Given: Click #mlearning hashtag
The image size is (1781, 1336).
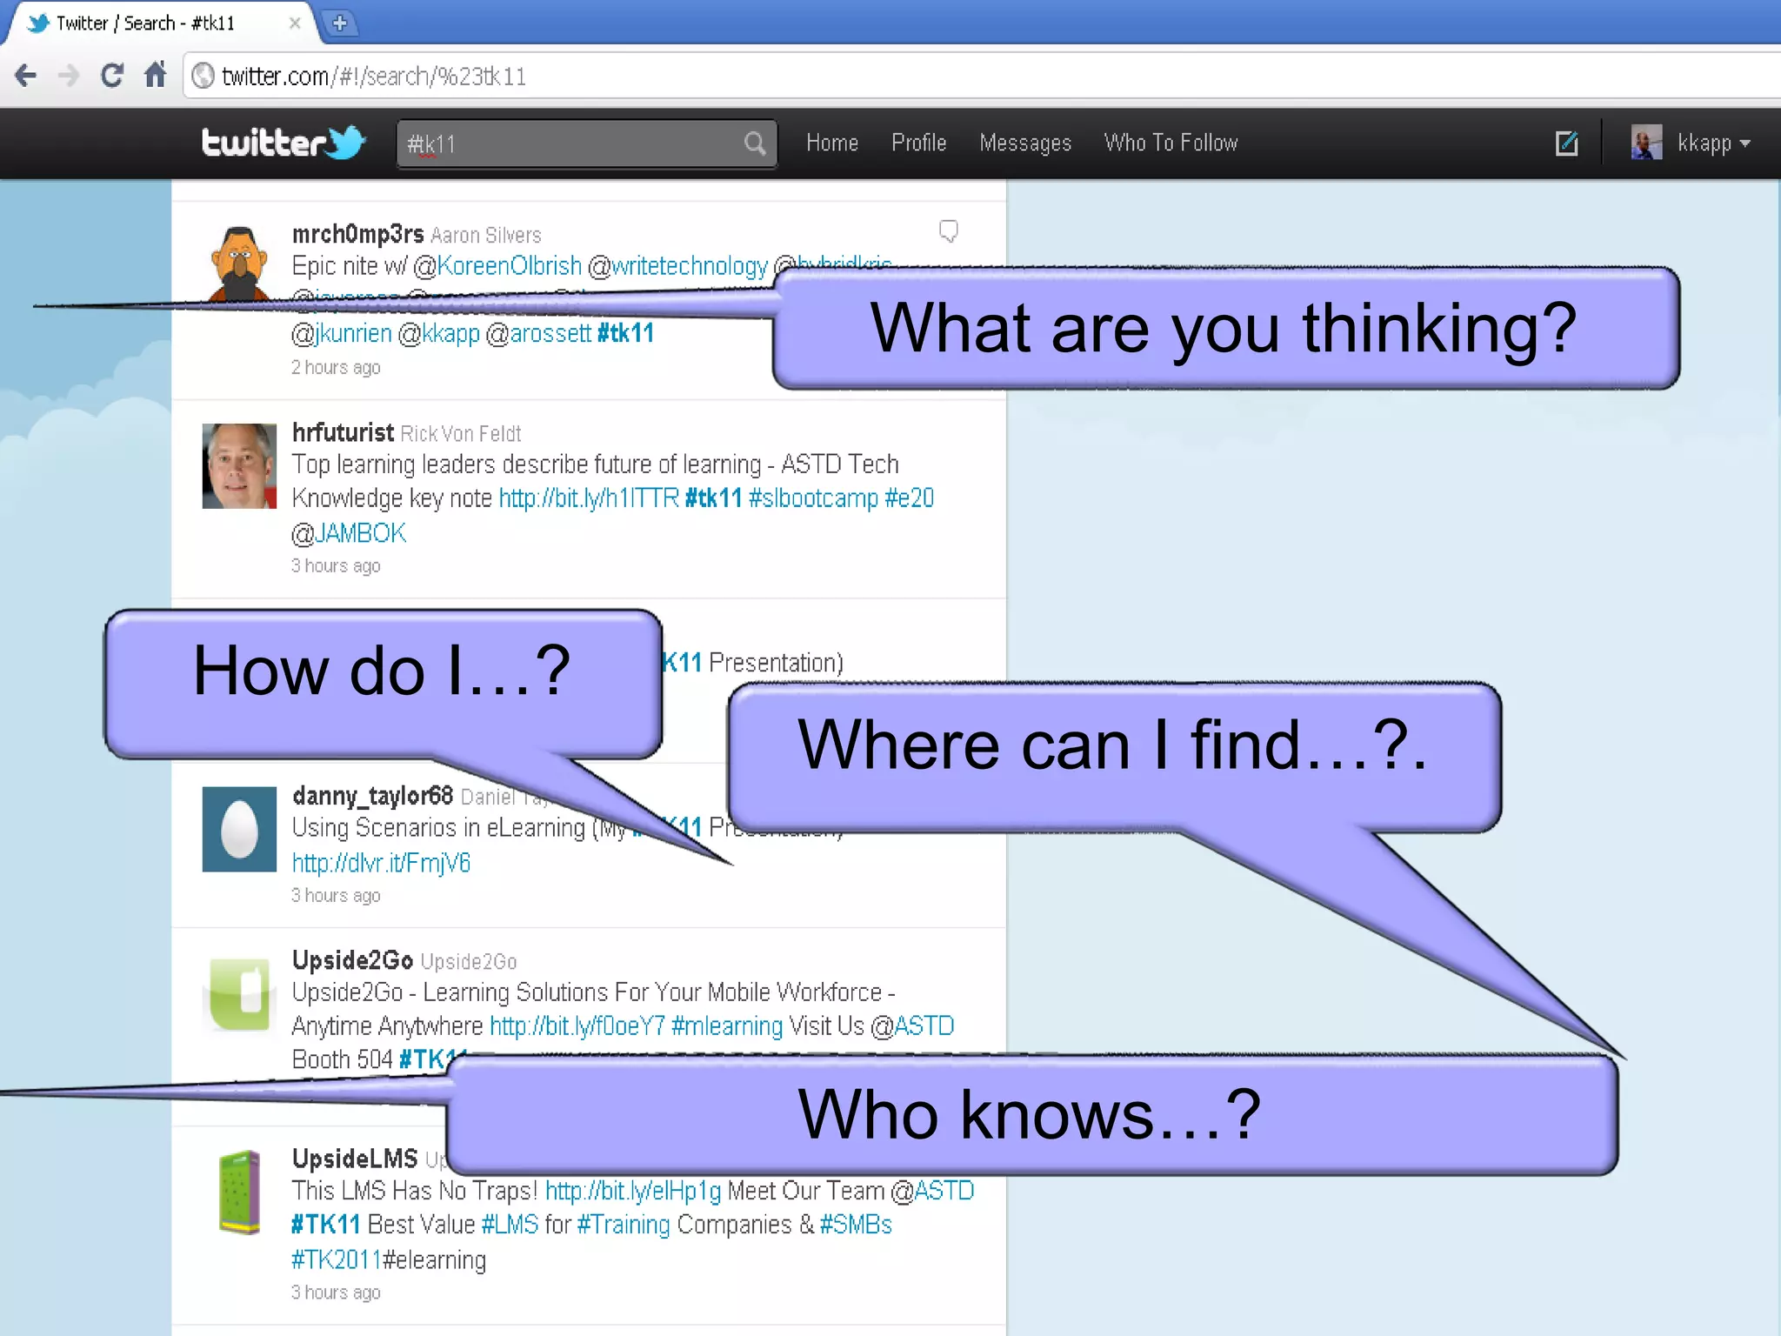Looking at the screenshot, I should tap(727, 1026).
